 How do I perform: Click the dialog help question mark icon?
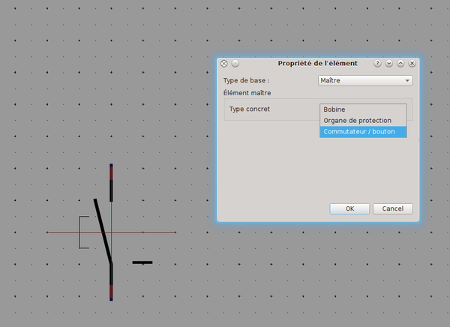pyautogui.click(x=378, y=64)
